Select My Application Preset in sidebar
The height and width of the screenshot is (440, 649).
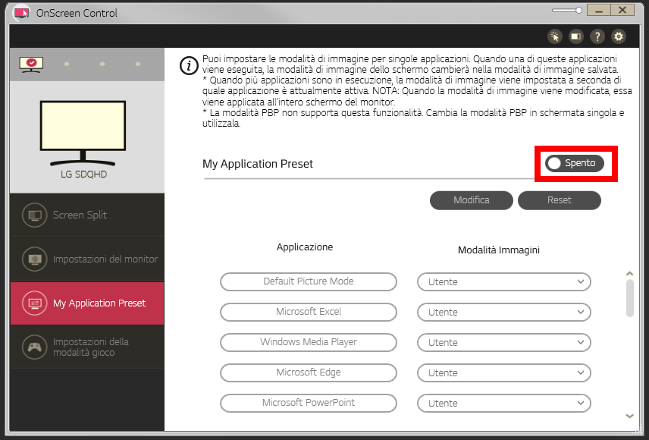pyautogui.click(x=87, y=303)
